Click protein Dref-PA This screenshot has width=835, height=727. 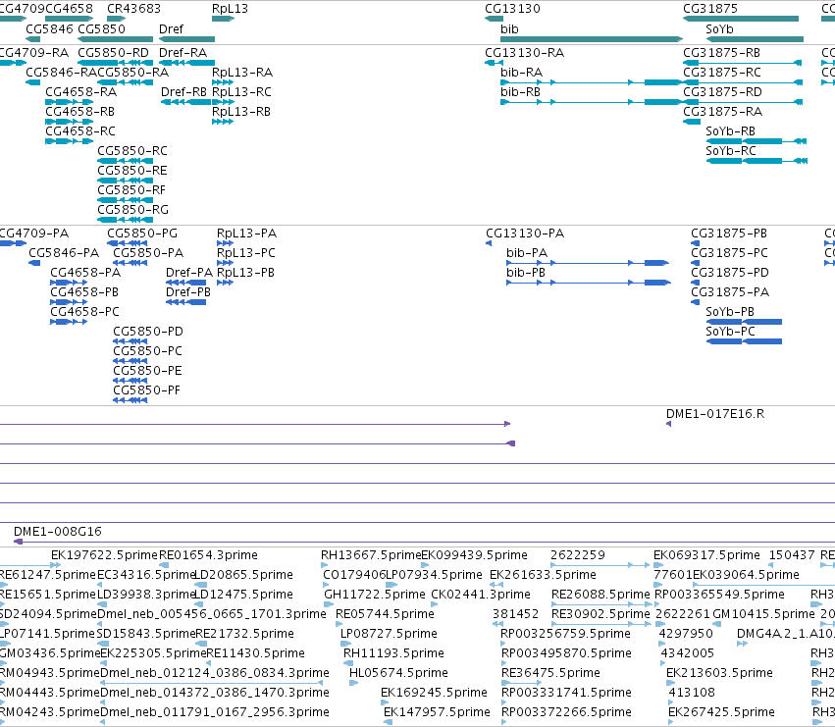(189, 272)
